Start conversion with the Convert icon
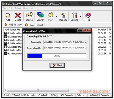114x99 pixels. pos(40,15)
